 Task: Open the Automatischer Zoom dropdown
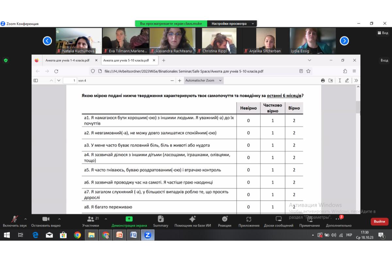pos(204,81)
